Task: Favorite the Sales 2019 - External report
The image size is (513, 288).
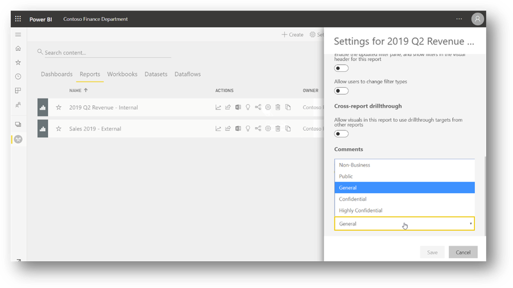Action: (59, 129)
